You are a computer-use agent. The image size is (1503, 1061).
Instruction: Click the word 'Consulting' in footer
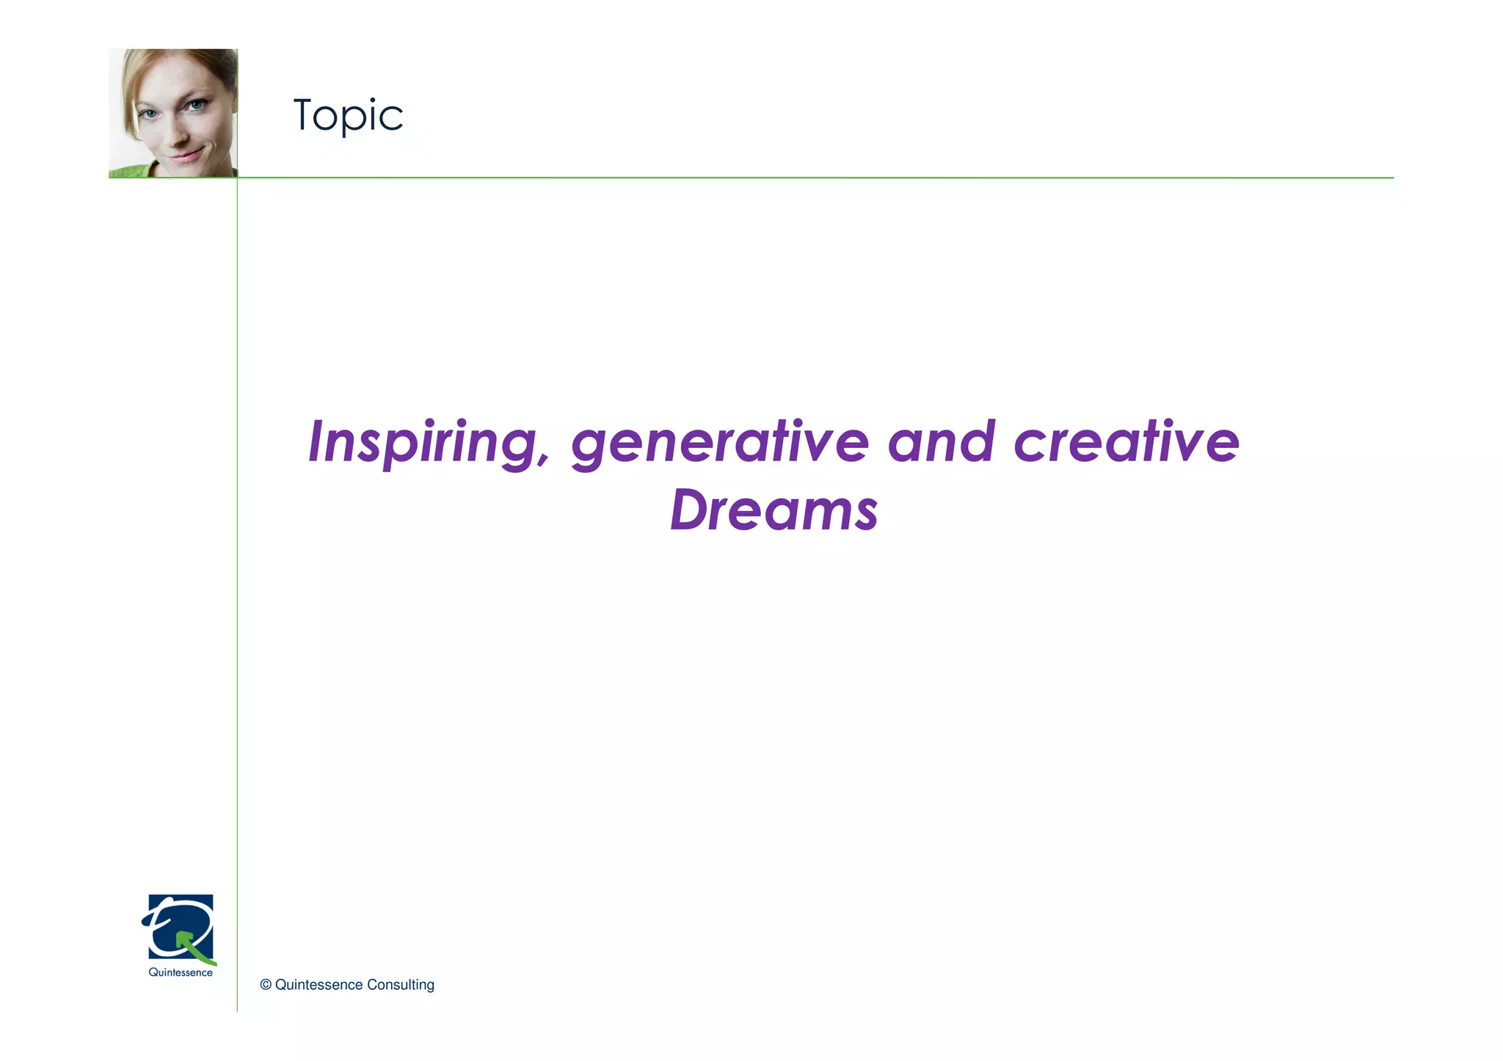click(400, 985)
